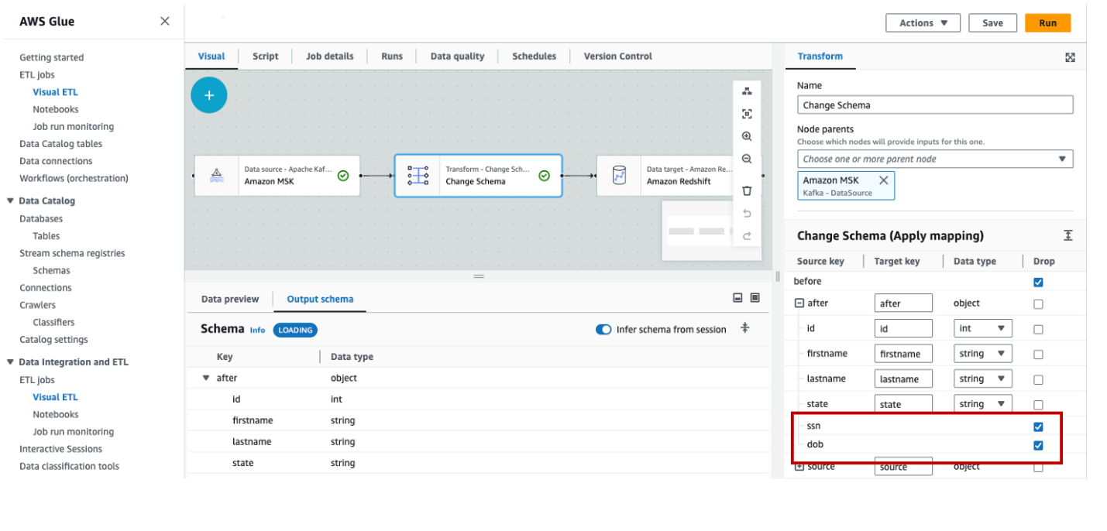Open the Runs tab
Viewport: 1107px width, 531px height.
tap(392, 56)
